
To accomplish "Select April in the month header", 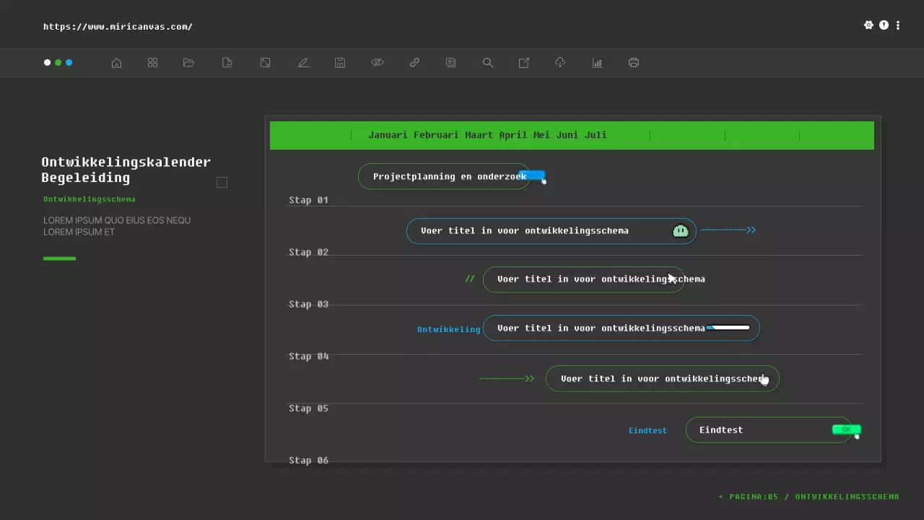I will pos(511,134).
